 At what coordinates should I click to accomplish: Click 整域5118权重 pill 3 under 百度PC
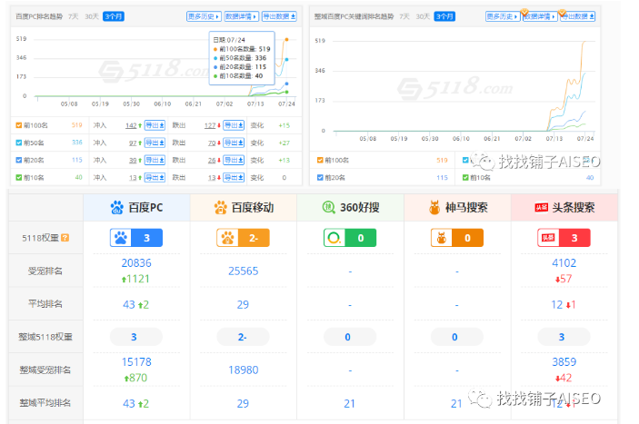(136, 337)
